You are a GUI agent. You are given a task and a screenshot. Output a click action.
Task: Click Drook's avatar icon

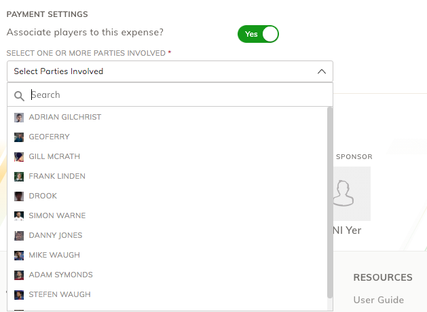19,196
